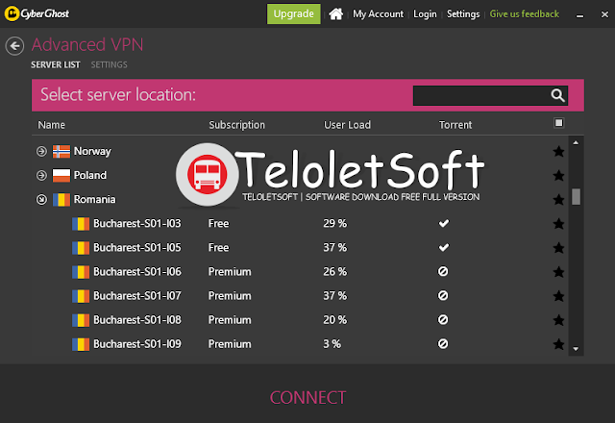The width and height of the screenshot is (615, 423).
Task: Click Free label of Bucharest-S01-I03
Action: point(218,223)
